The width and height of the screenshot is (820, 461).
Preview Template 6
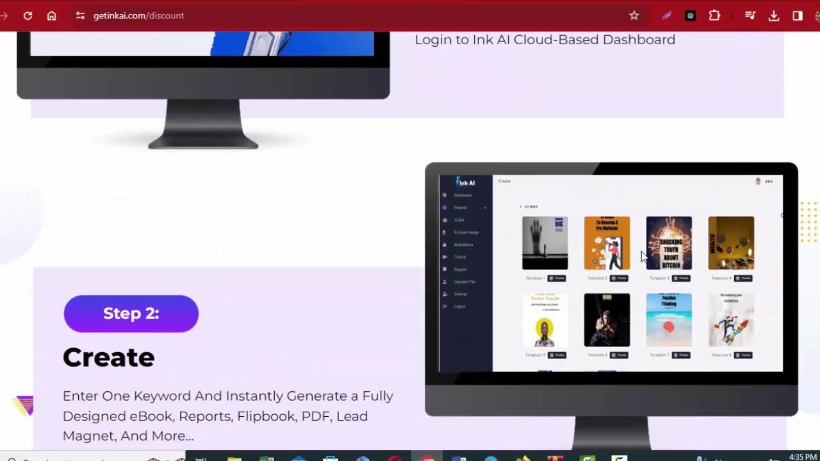click(619, 355)
